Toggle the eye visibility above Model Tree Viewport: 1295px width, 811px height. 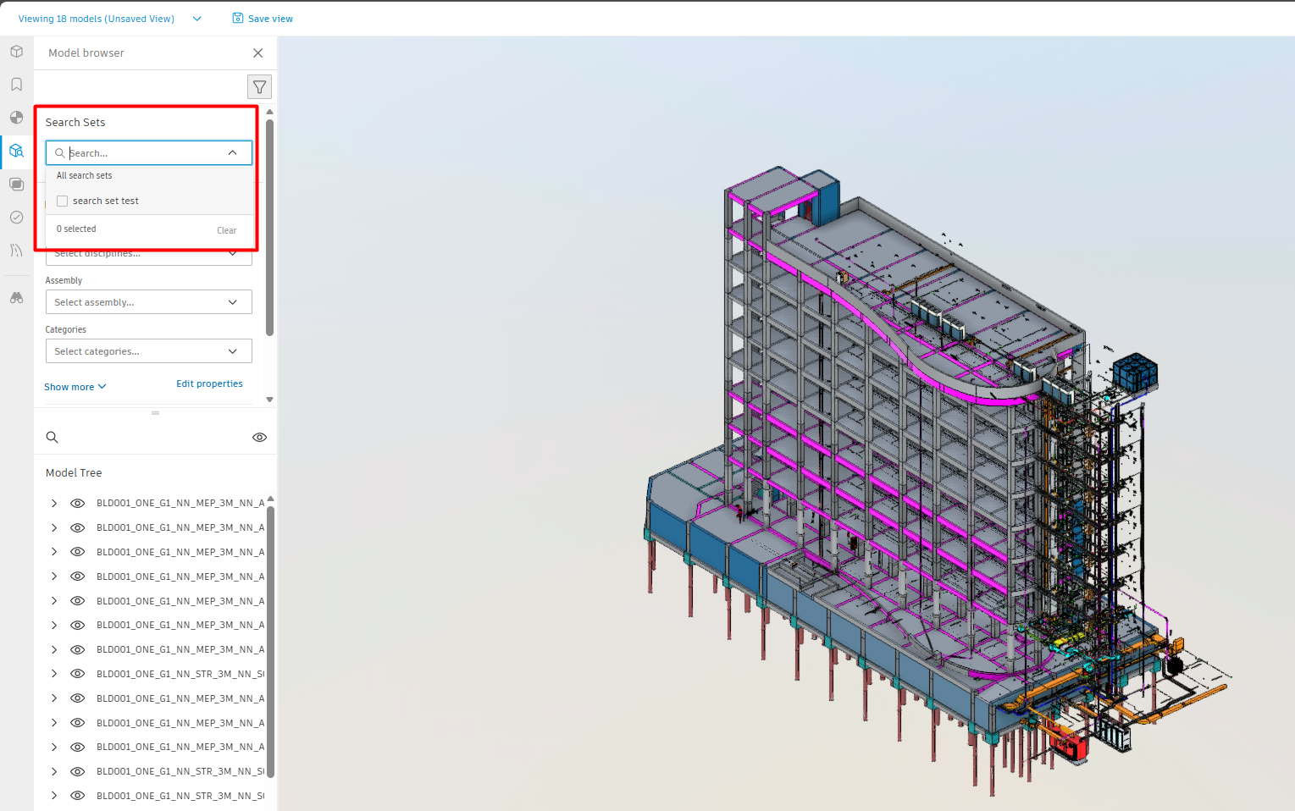tap(259, 438)
